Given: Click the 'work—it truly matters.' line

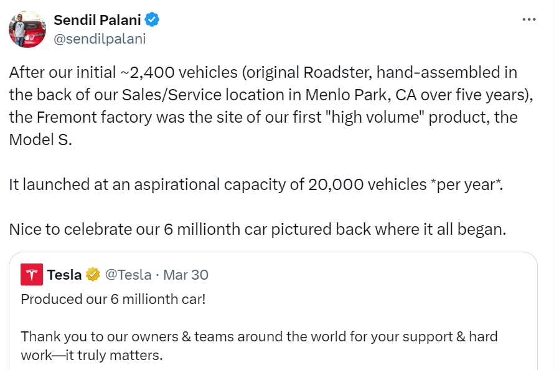Looking at the screenshot, I should pyautogui.click(x=92, y=356).
